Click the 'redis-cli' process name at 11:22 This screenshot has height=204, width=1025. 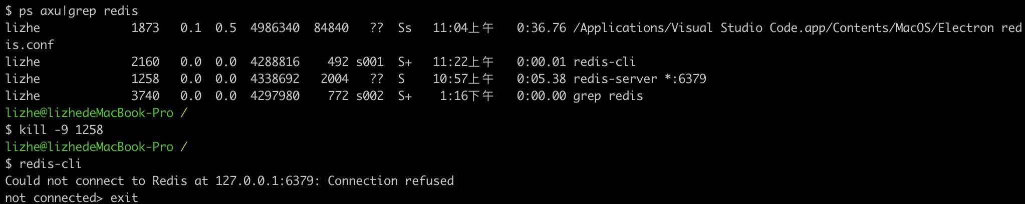(604, 62)
